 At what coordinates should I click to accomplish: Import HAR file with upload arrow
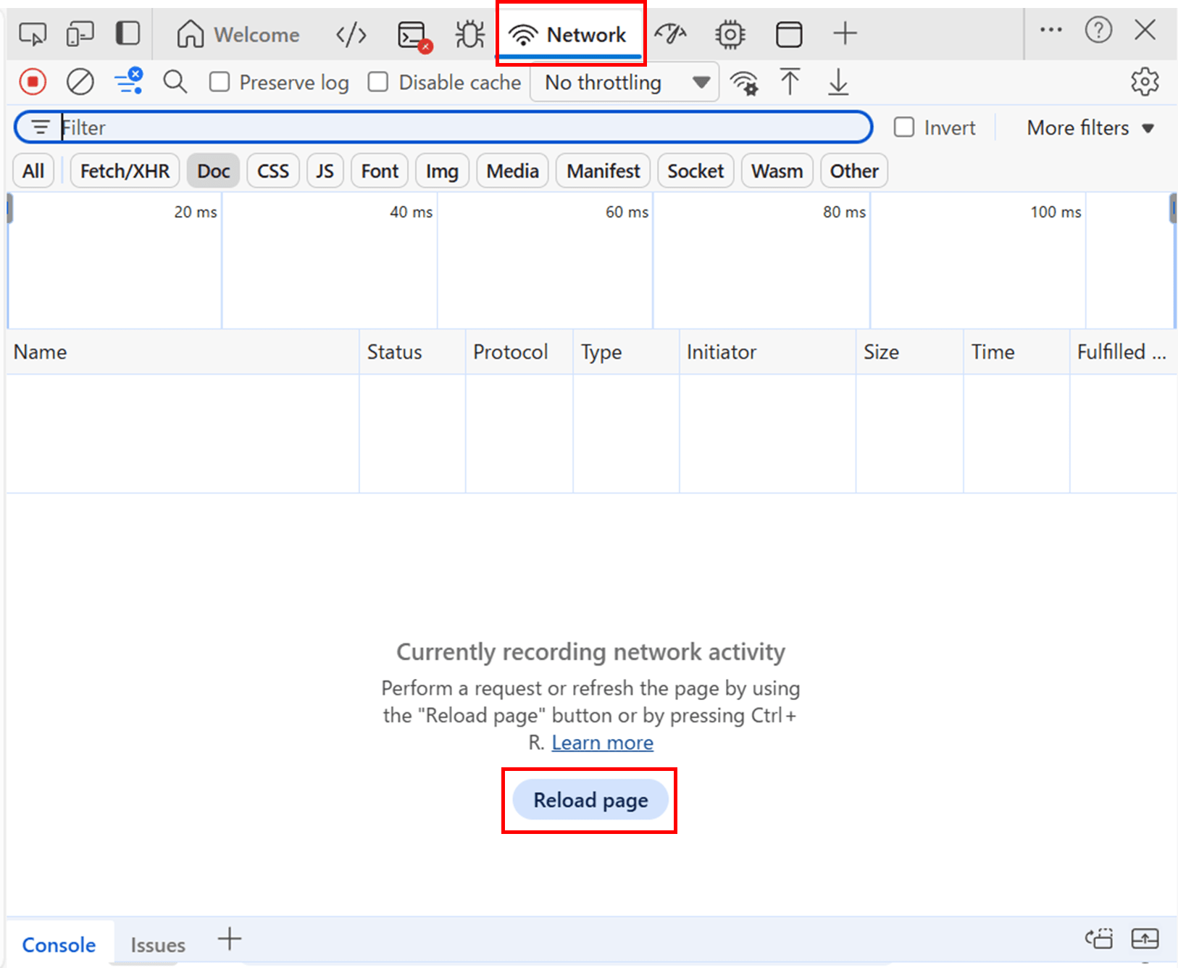point(790,82)
